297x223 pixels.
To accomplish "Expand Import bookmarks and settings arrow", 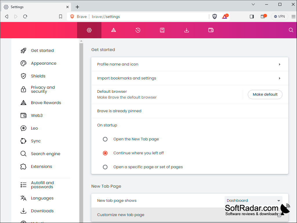I will (280, 78).
